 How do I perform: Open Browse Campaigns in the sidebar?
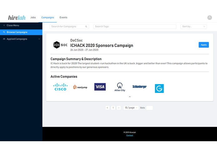click(x=21, y=32)
